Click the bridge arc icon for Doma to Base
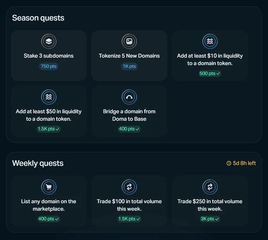 point(129,97)
